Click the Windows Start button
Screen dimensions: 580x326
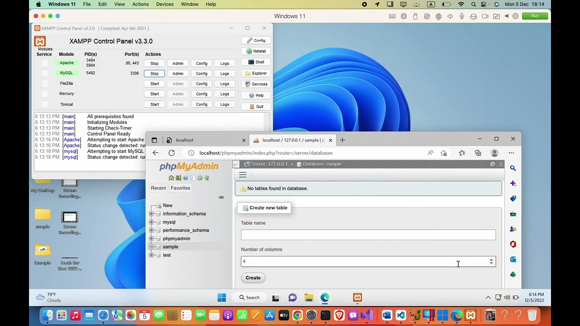click(x=222, y=297)
